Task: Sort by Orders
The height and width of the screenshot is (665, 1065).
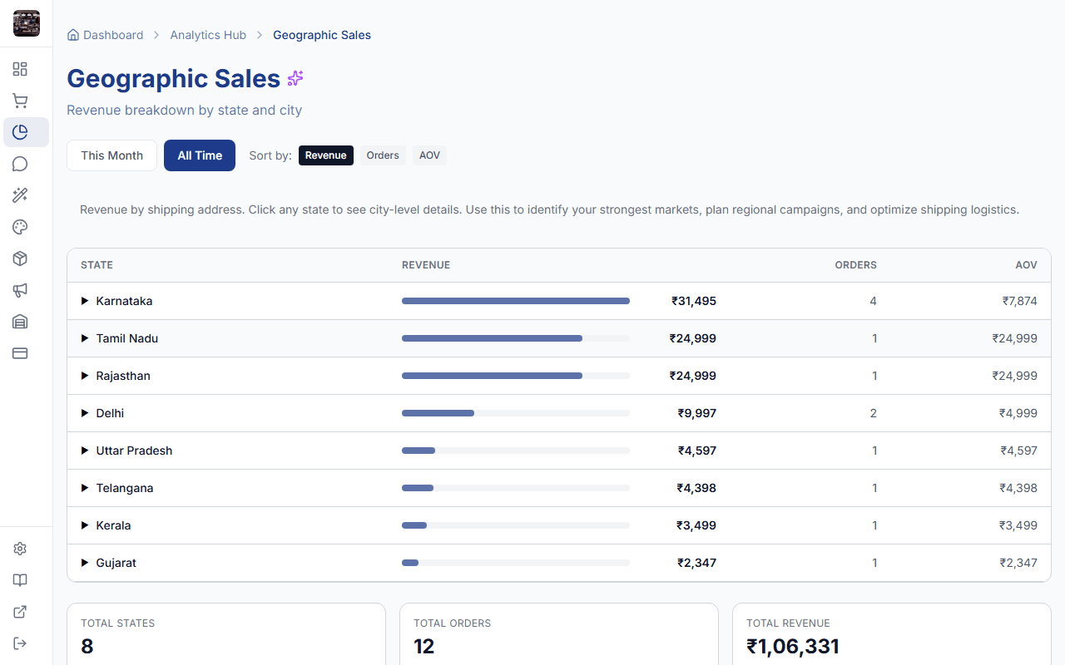Action: pyautogui.click(x=383, y=155)
